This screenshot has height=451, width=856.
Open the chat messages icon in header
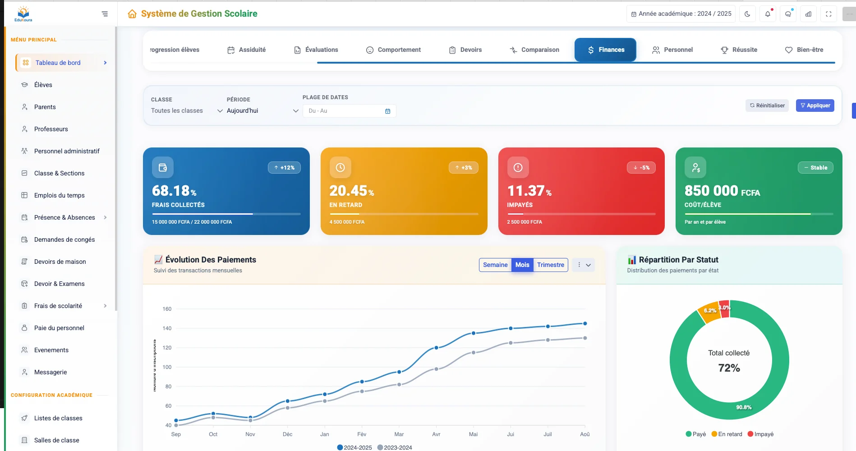[x=788, y=14]
